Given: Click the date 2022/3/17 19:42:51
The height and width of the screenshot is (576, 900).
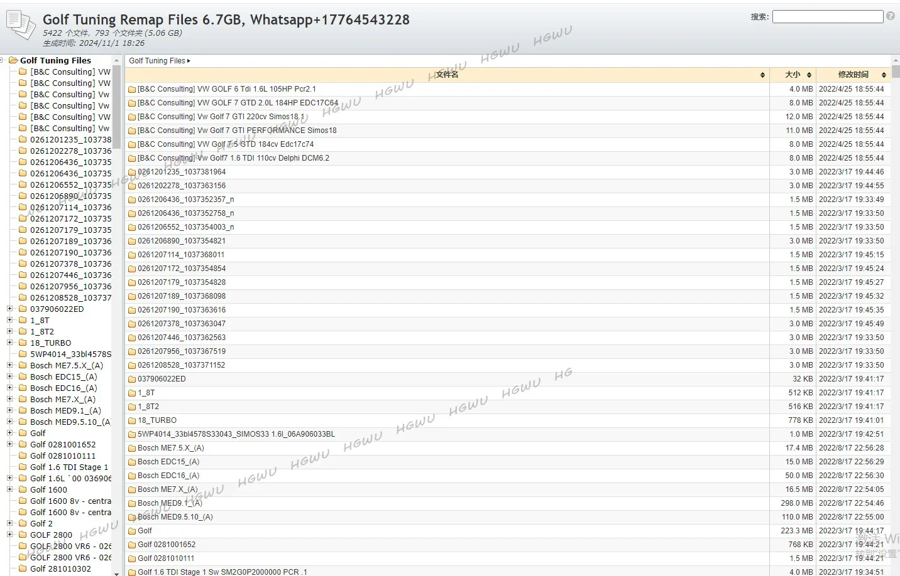Looking at the screenshot, I should (x=851, y=434).
